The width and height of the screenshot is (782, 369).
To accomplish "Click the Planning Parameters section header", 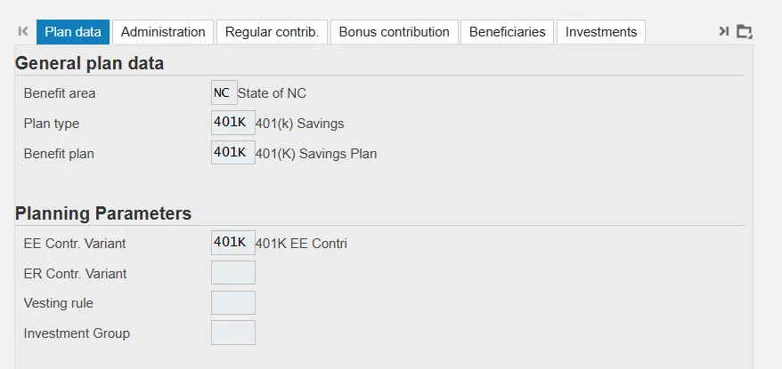I will (x=103, y=213).
